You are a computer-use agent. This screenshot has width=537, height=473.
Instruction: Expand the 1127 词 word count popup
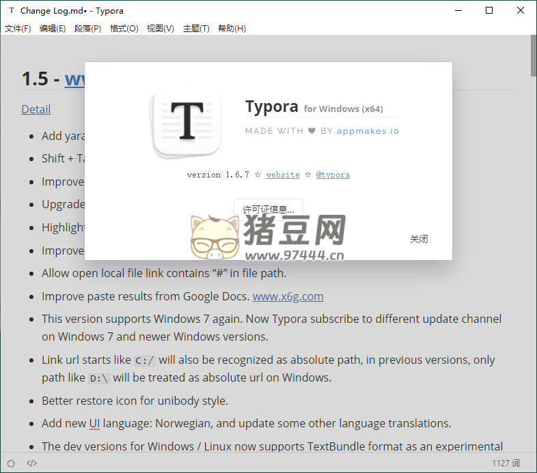(506, 463)
